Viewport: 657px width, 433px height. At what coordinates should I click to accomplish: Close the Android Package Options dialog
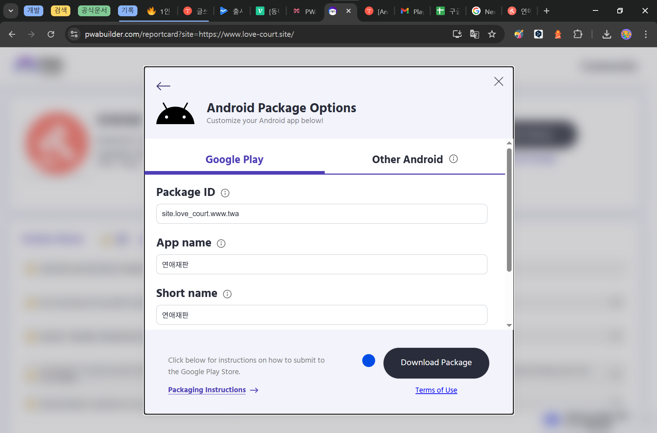499,81
